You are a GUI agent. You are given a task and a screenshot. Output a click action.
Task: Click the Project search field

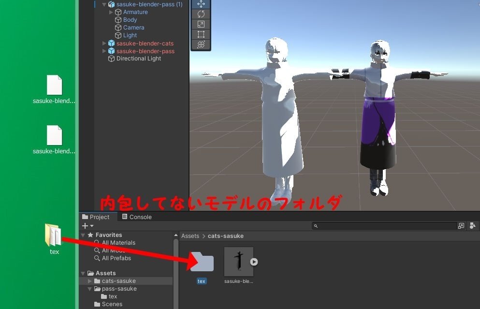pos(384,226)
